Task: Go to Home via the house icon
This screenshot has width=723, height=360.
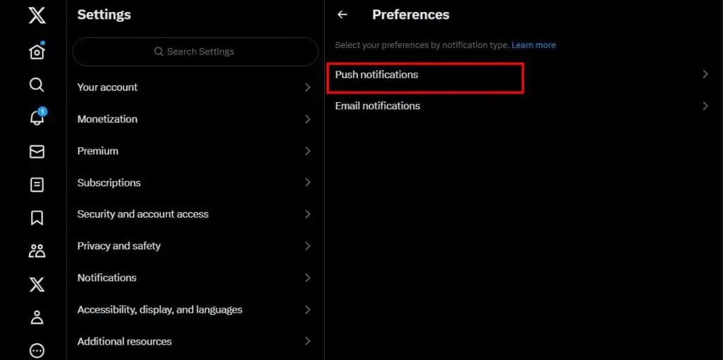Action: point(37,51)
